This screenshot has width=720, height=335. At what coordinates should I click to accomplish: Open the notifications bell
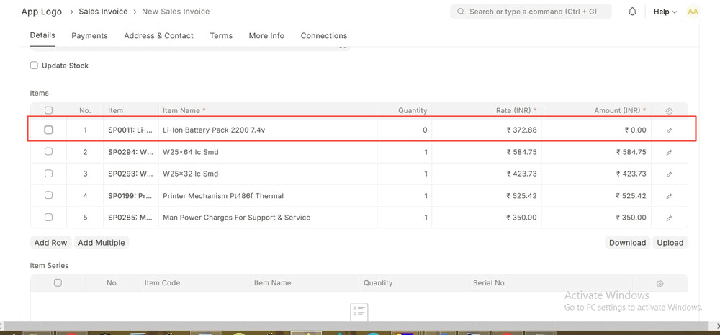coord(632,12)
